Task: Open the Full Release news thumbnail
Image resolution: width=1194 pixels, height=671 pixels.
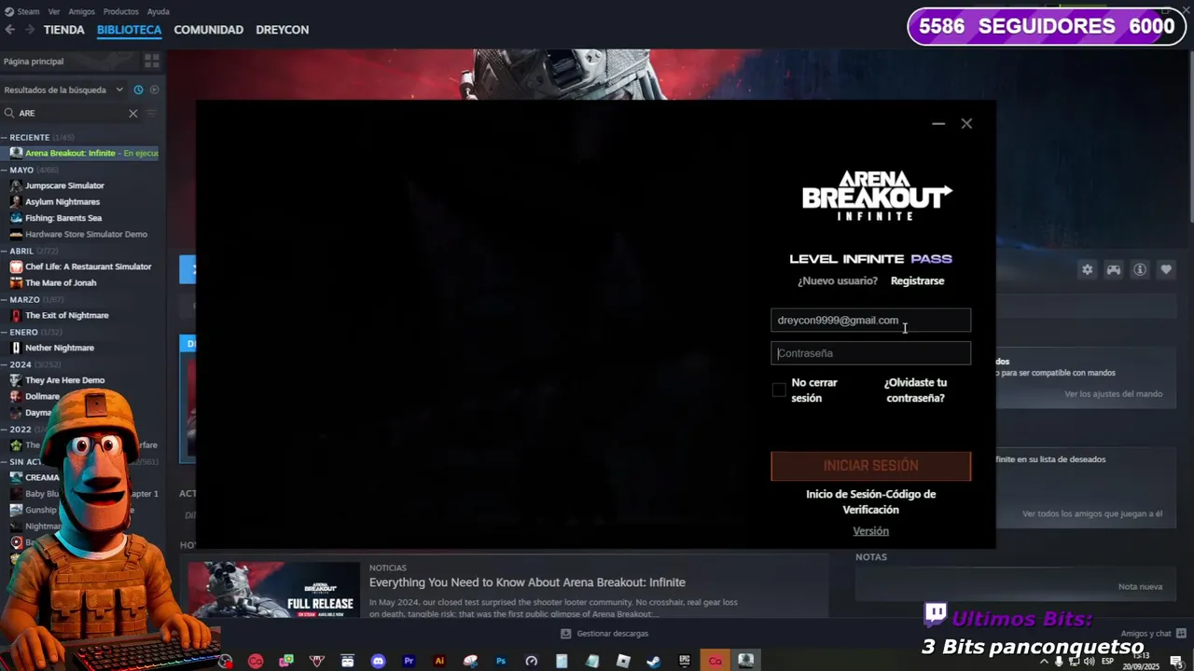Action: [x=274, y=589]
